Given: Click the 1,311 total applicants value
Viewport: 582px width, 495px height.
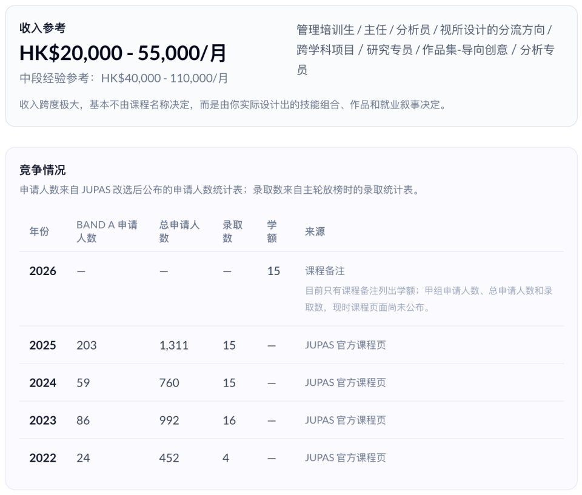Looking at the screenshot, I should coord(174,345).
